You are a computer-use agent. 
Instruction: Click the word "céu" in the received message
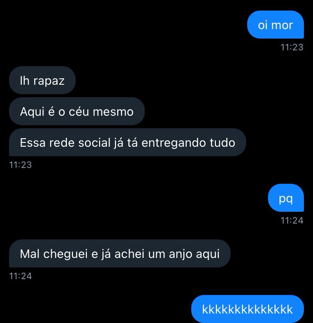(79, 112)
